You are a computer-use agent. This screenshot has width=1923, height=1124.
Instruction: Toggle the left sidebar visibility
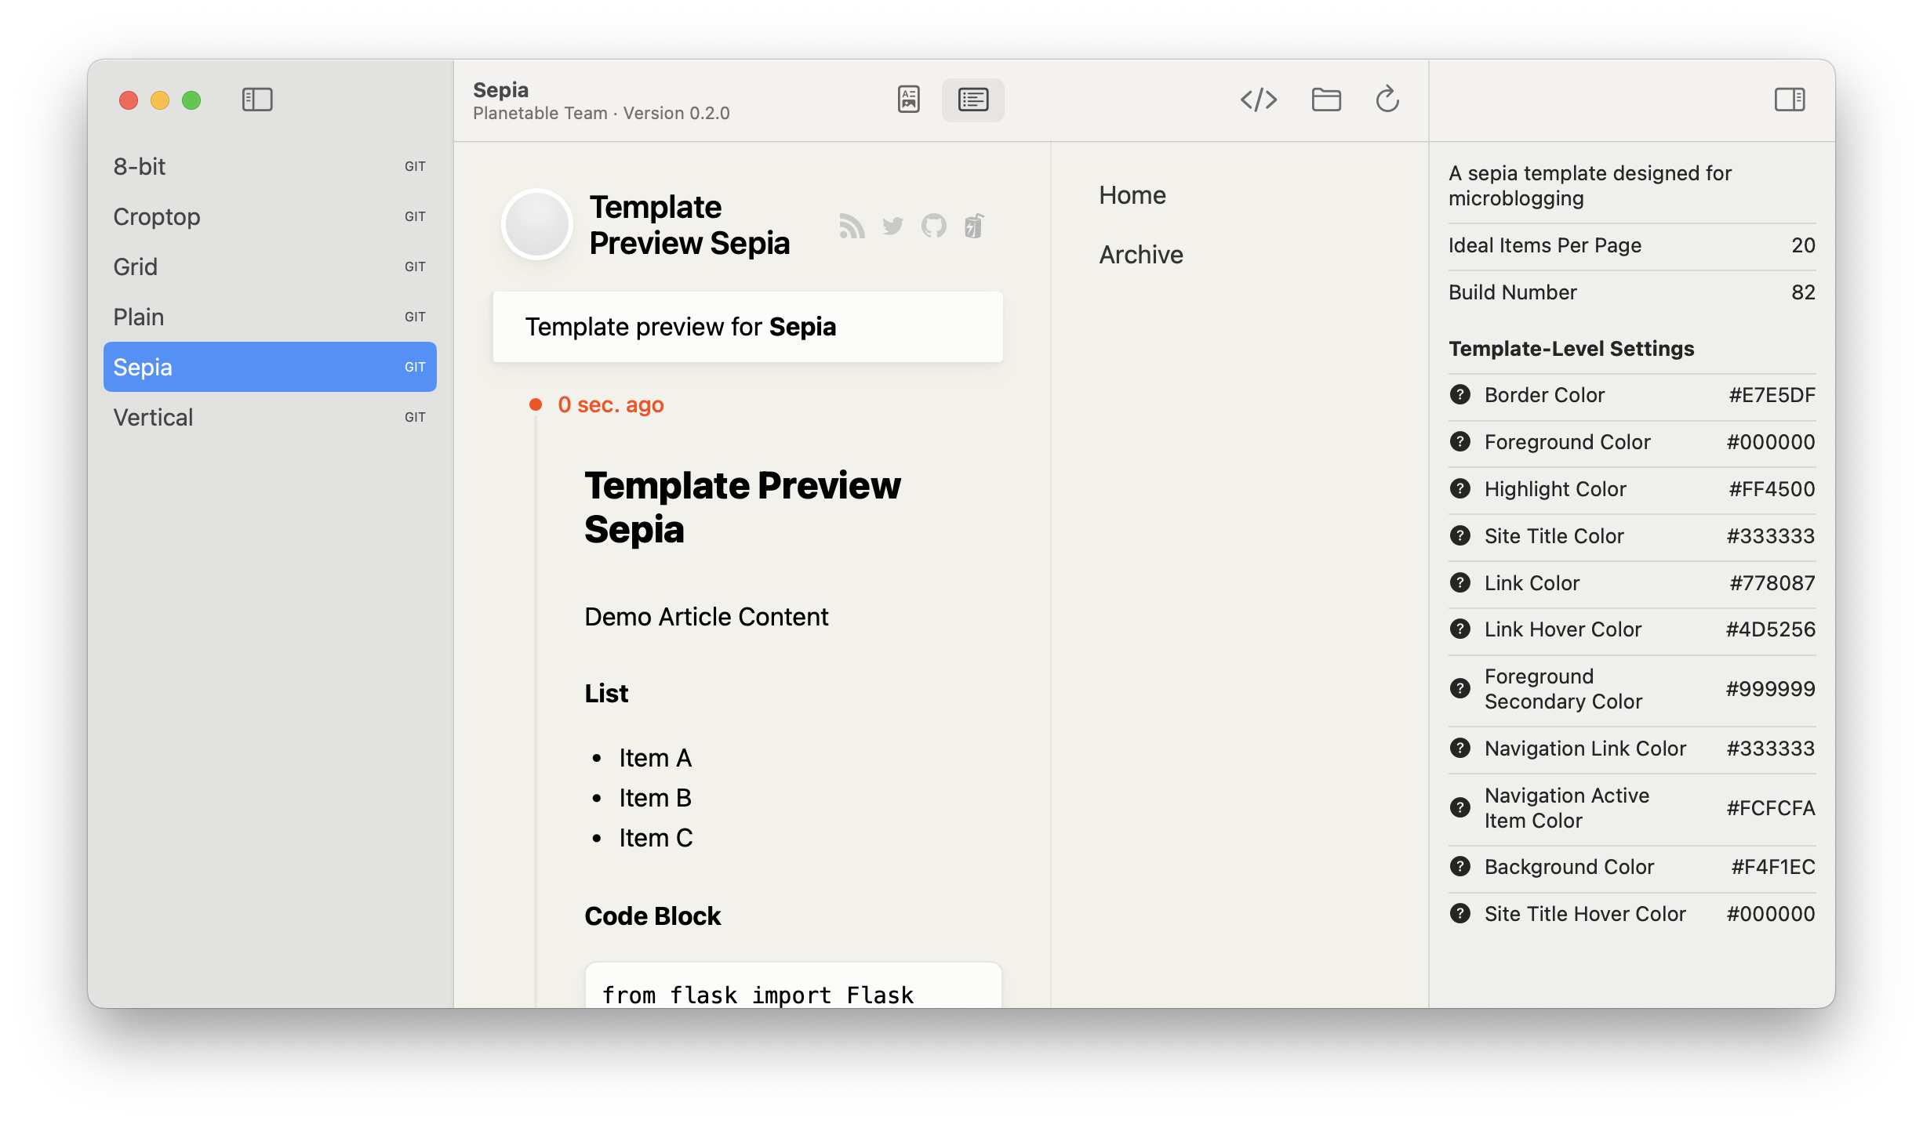point(257,100)
